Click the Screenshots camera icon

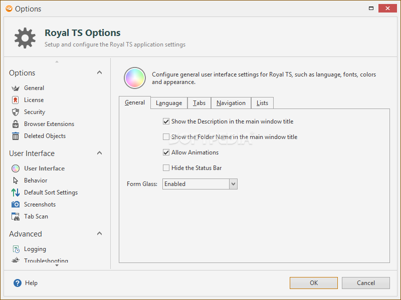16,204
